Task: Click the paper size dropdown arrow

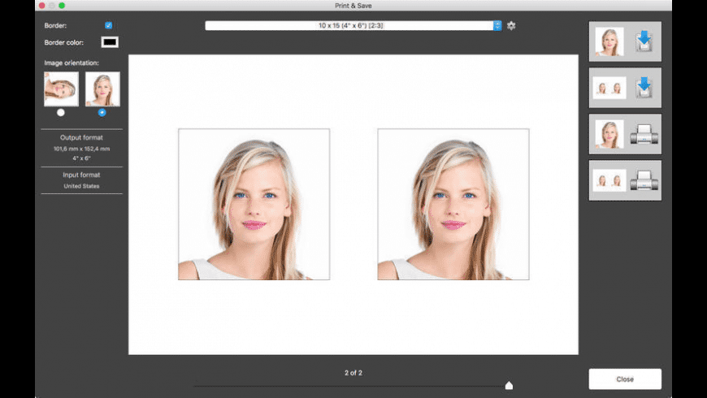Action: point(497,26)
